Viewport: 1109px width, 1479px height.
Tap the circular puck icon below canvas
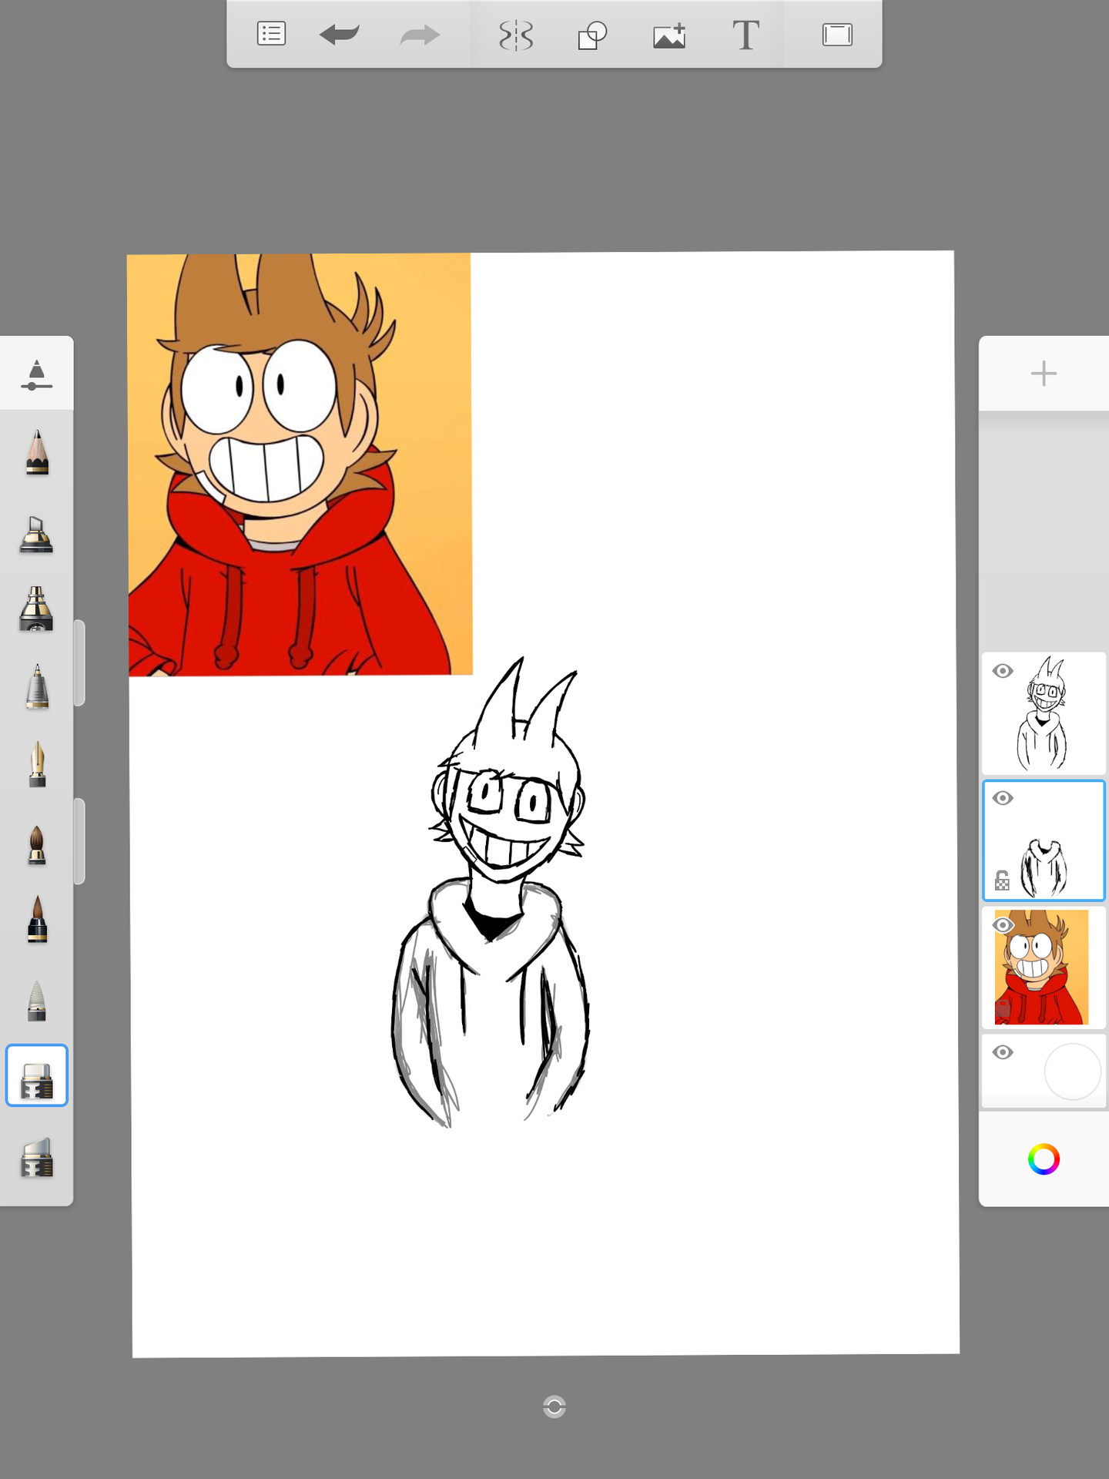(x=554, y=1407)
